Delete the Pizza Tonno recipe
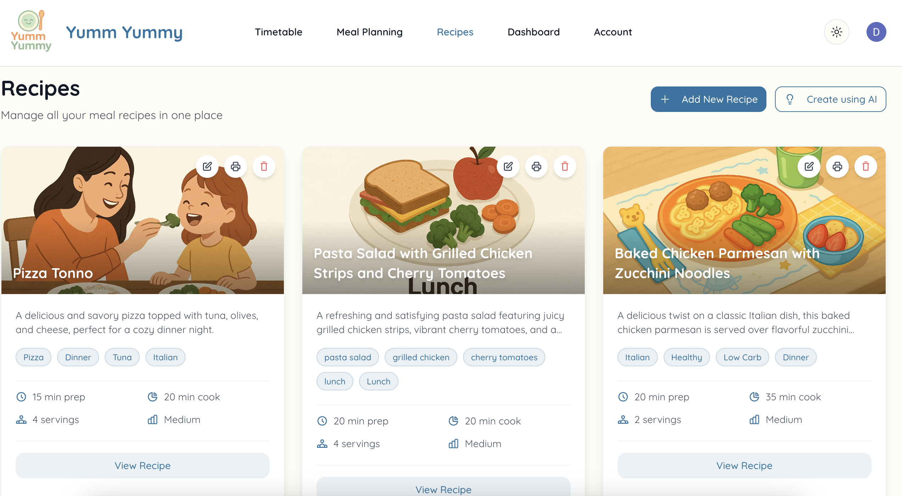902x496 pixels. [x=264, y=167]
